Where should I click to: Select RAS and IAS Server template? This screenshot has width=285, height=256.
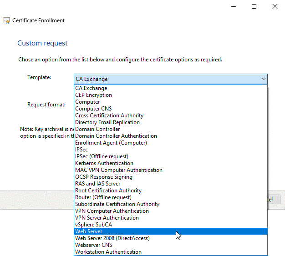pos(97,184)
